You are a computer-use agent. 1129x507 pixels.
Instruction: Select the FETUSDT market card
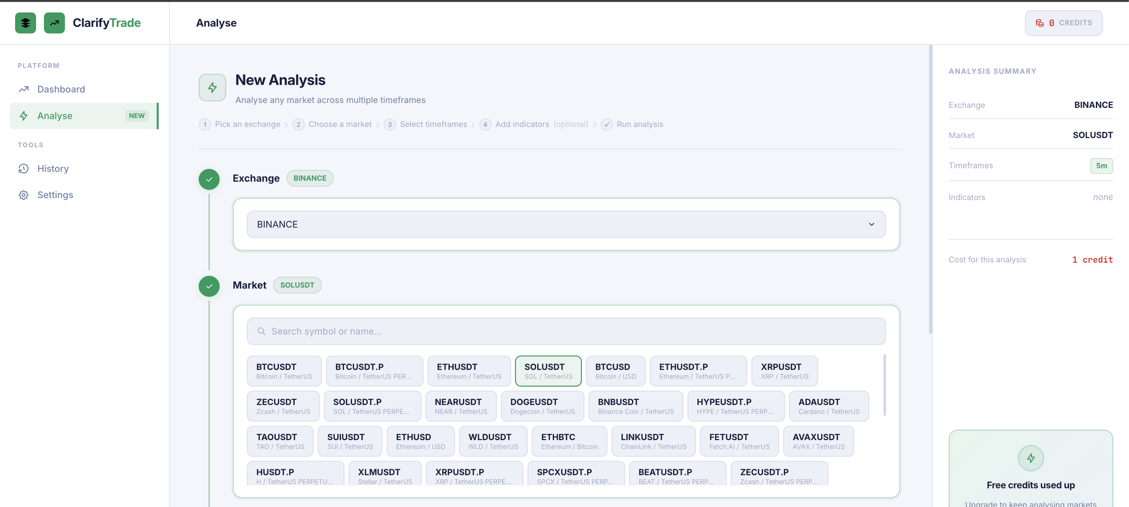point(739,441)
